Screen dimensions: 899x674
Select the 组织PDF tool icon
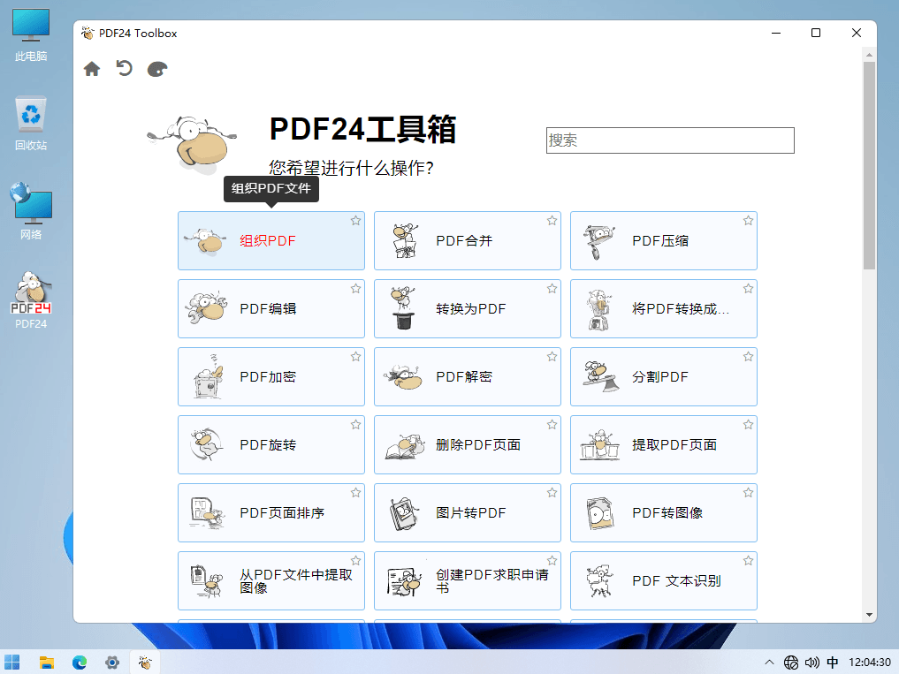click(x=205, y=240)
